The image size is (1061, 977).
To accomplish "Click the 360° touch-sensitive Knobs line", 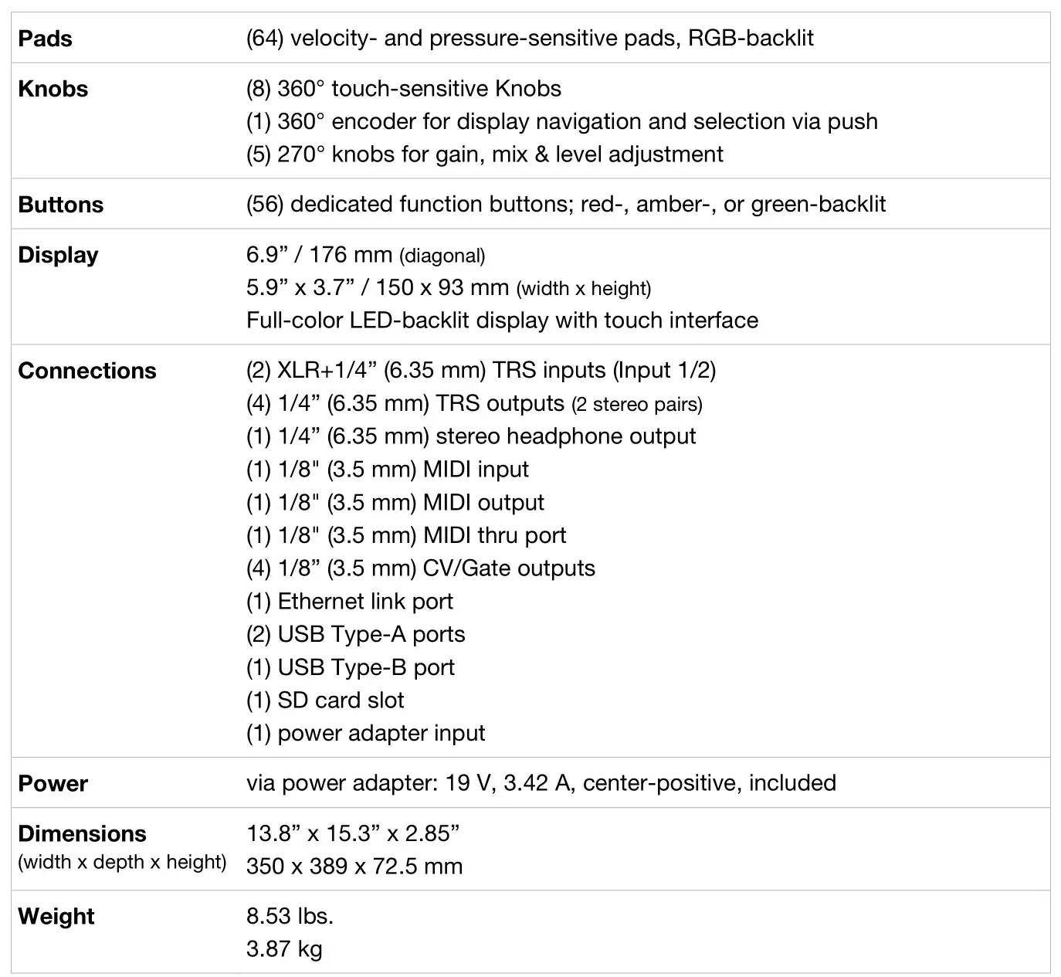I will point(404,89).
